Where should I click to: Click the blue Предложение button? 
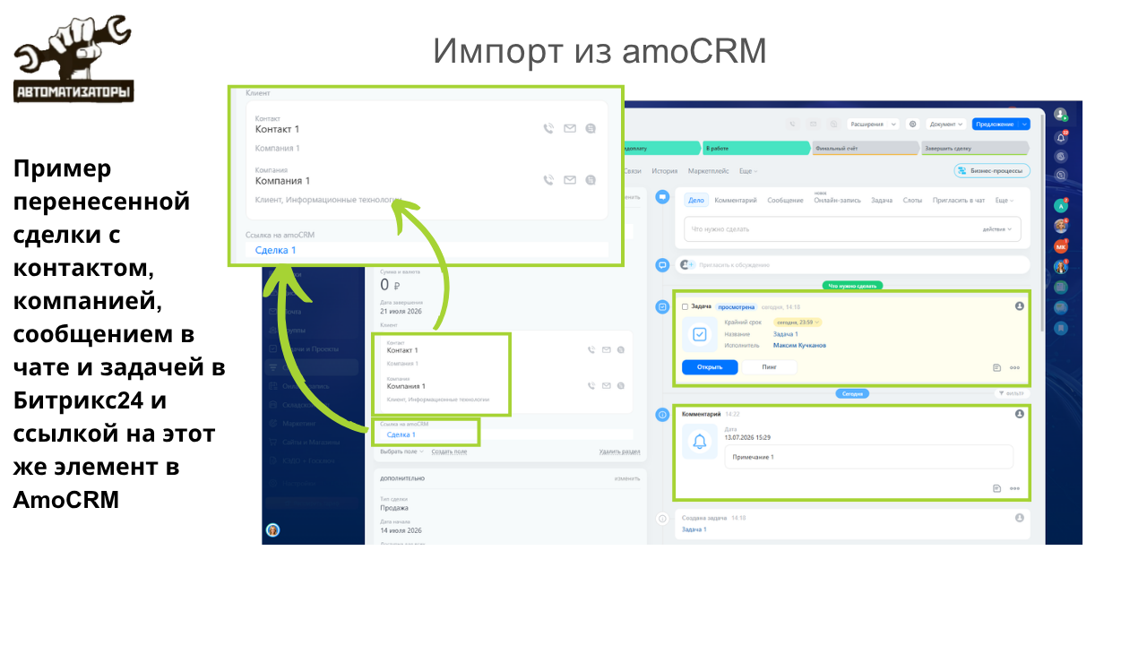point(995,125)
